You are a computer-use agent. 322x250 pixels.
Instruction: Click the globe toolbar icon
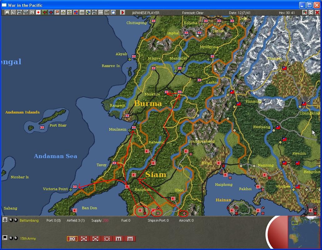click(88, 12)
